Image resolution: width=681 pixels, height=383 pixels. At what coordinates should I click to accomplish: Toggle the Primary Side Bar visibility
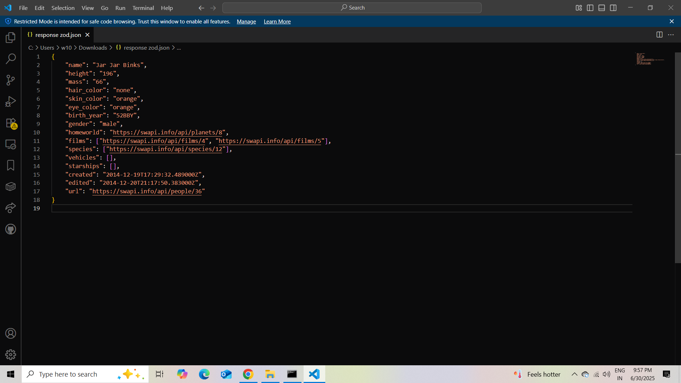(590, 8)
